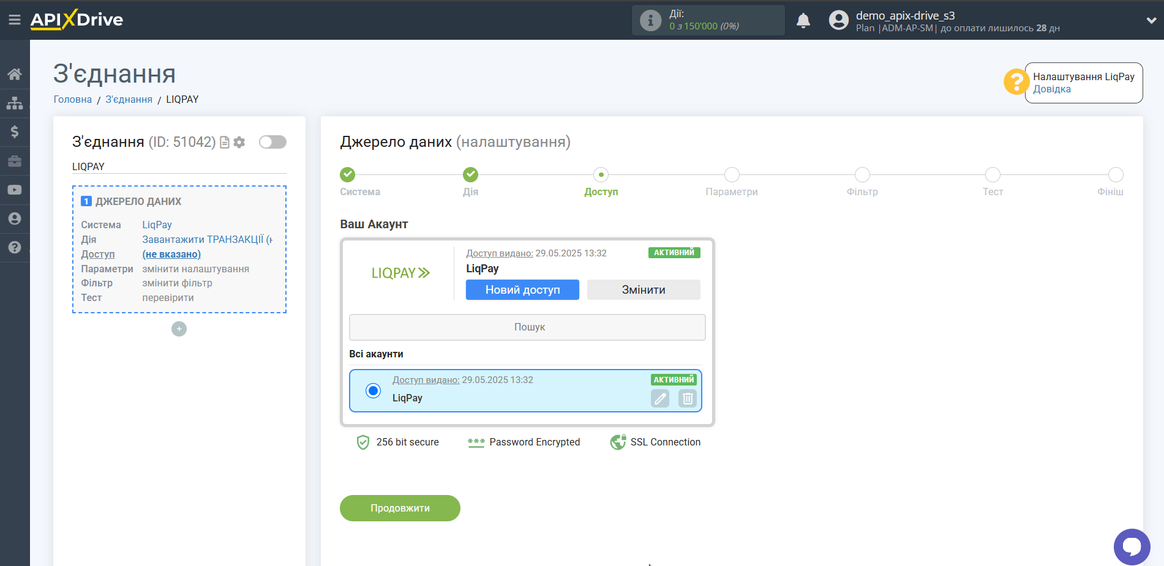Open the chat support bubble
Image resolution: width=1164 pixels, height=566 pixels.
[1132, 546]
